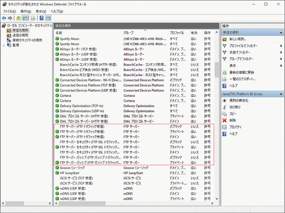Collapse the Java(TM) Platform SE binary section
Viewport: 285px width, 213px height.
pos(281,94)
